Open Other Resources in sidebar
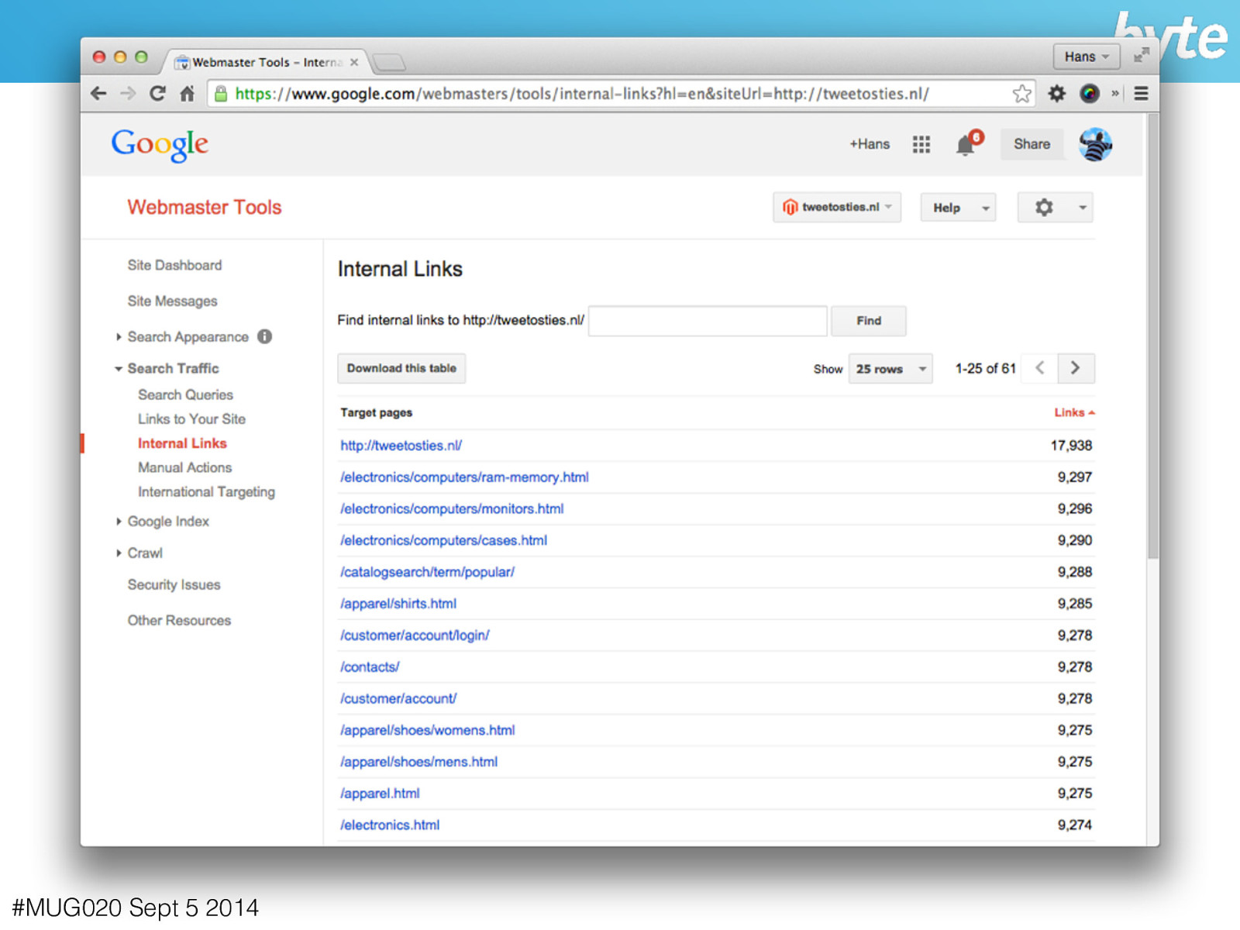This screenshot has width=1240, height=930. pyautogui.click(x=179, y=620)
